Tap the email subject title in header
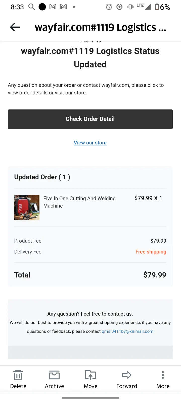Viewport: 181px width, 404px height. click(x=101, y=27)
